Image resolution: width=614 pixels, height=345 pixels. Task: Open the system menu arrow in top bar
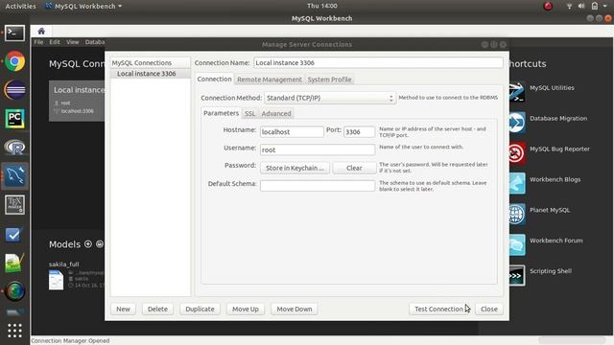605,6
